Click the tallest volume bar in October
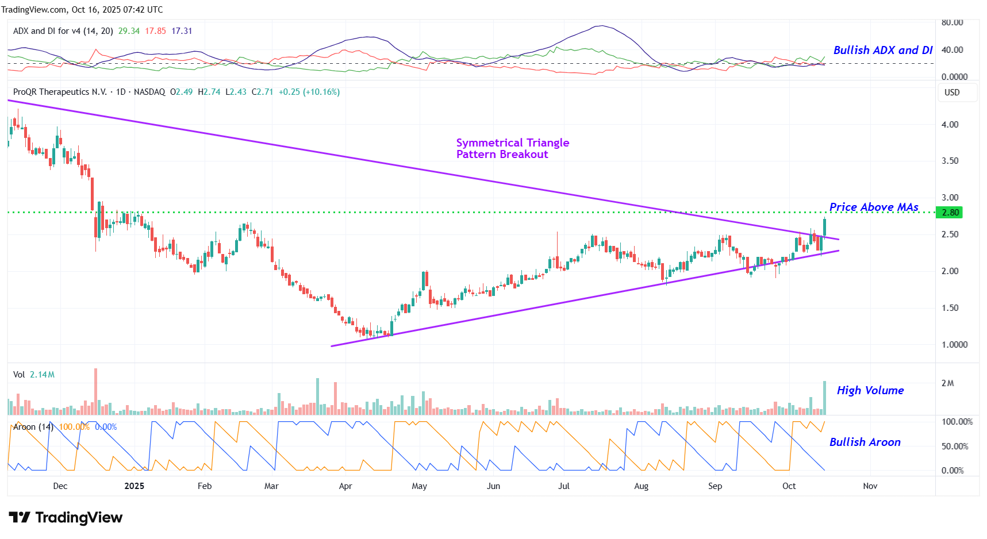This screenshot has width=987, height=539. pos(824,398)
